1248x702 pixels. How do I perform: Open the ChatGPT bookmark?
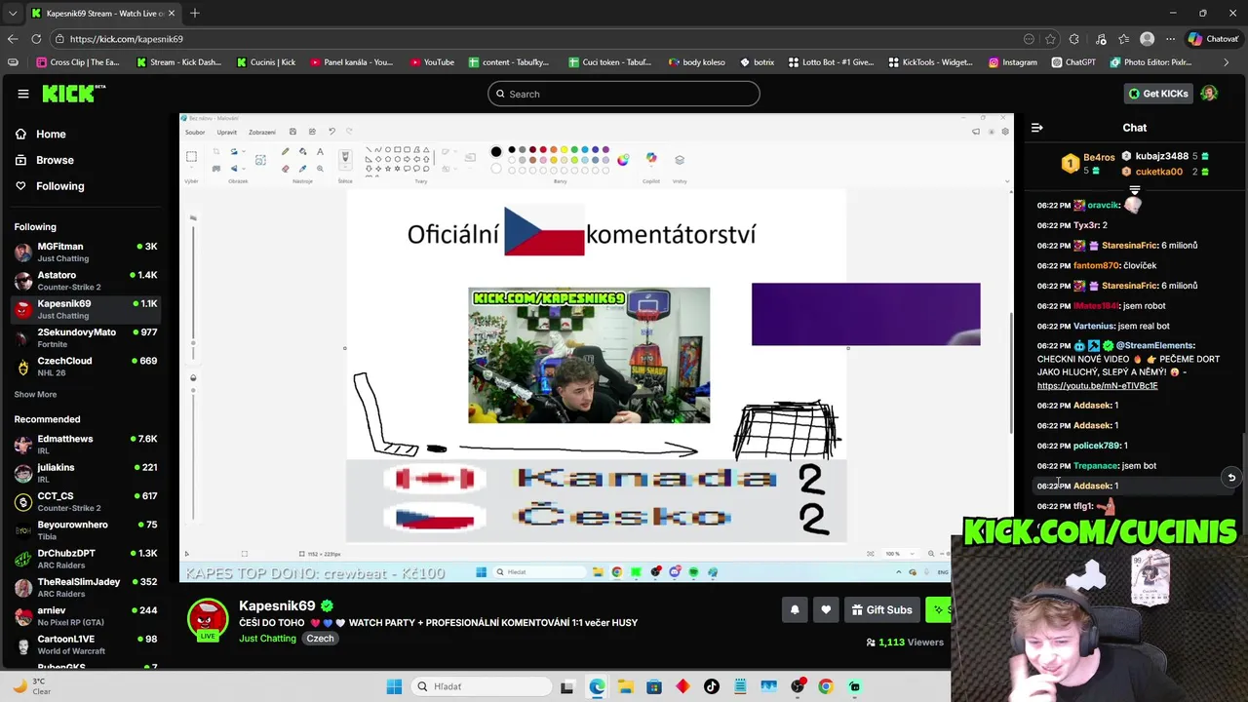[1073, 62]
